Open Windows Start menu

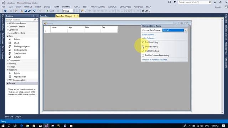pyautogui.click(x=3, y=126)
